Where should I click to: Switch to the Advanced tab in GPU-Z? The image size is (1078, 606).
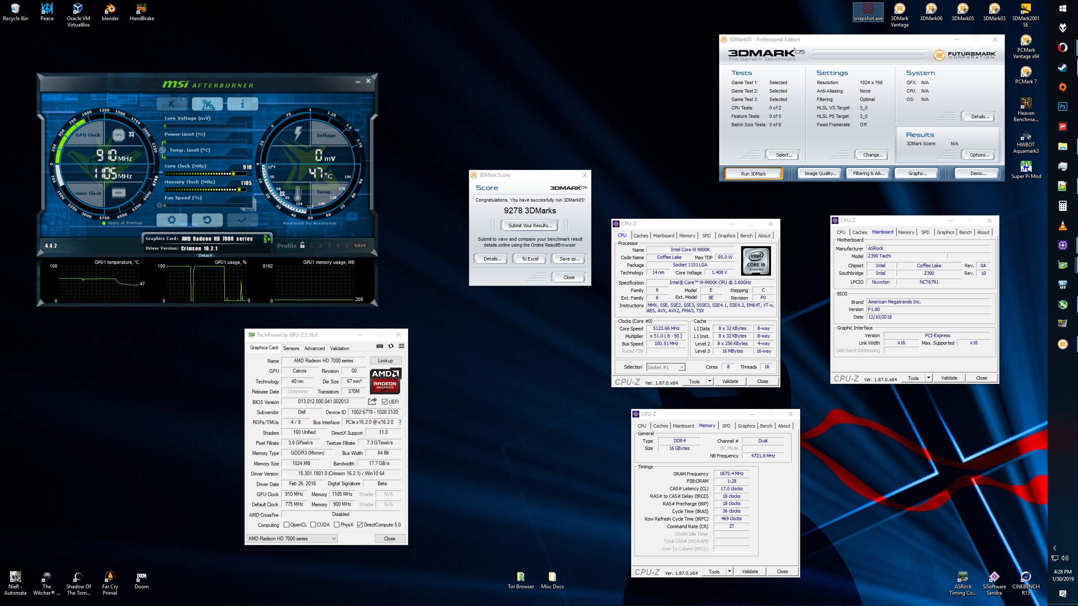coord(315,348)
